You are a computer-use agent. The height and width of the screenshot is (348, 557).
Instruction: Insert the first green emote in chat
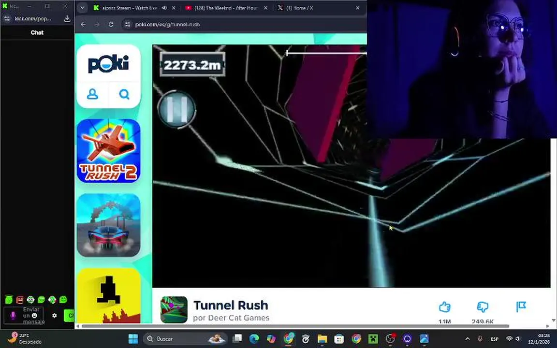pos(9,300)
